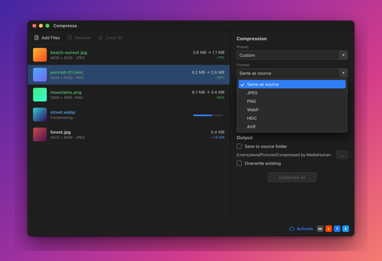Click the 5.4 MB forest.jpg size

218,132
